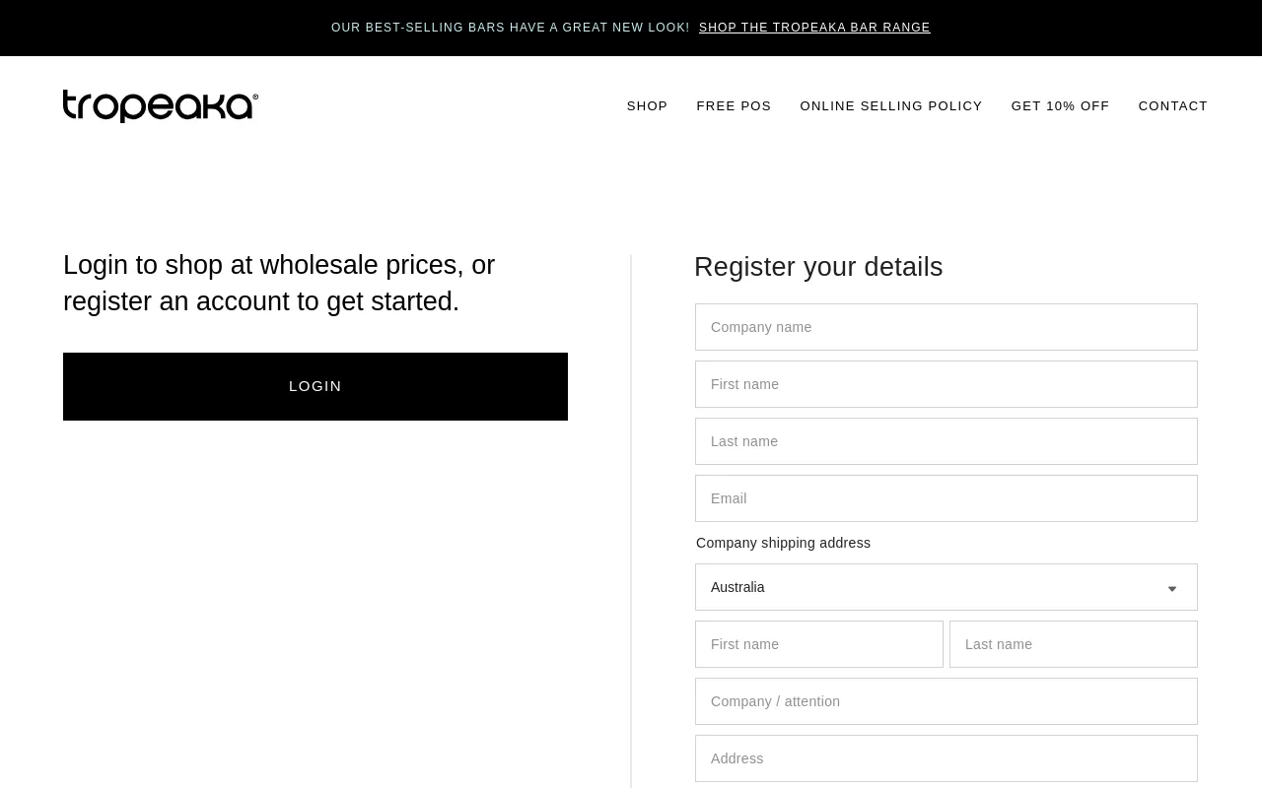Image resolution: width=1262 pixels, height=788 pixels.
Task: Open the country dropdown arrow
Action: click(1171, 588)
